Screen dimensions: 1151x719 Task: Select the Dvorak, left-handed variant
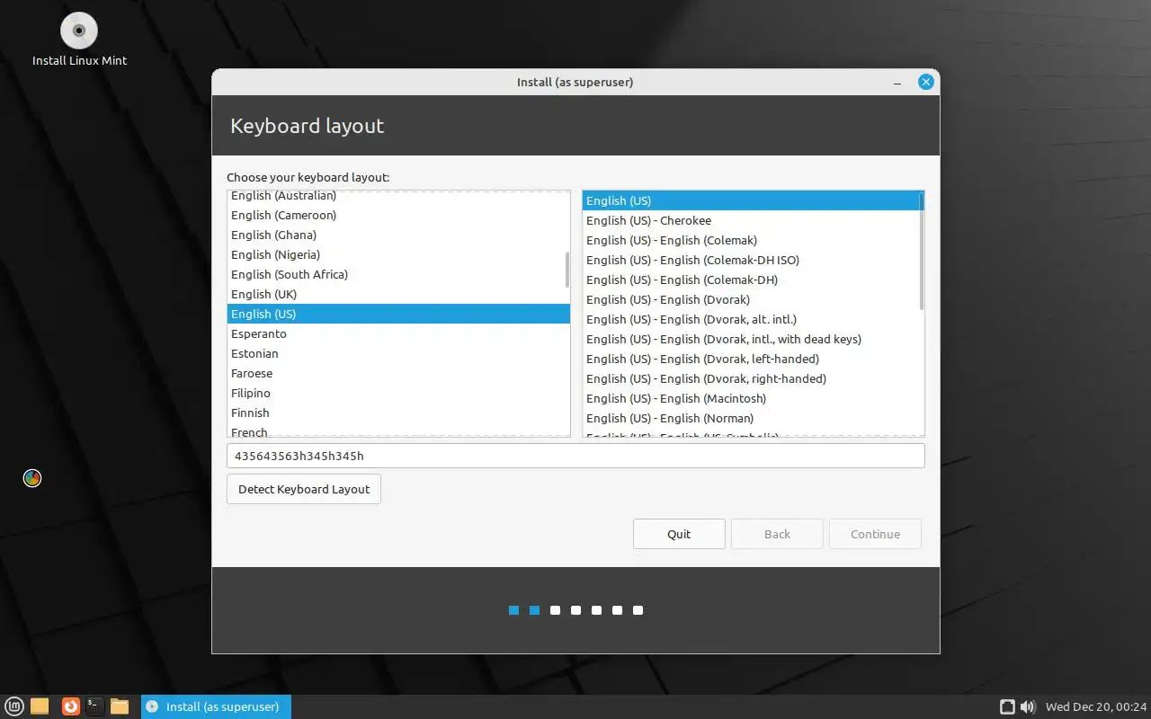(754, 359)
